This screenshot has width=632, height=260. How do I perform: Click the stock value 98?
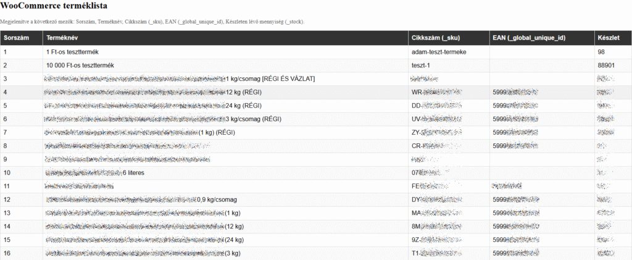coord(601,52)
